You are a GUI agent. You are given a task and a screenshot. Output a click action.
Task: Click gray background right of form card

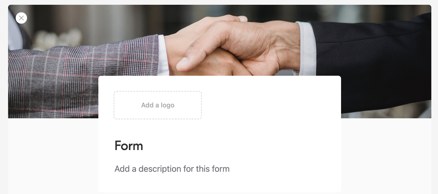pos(386,156)
